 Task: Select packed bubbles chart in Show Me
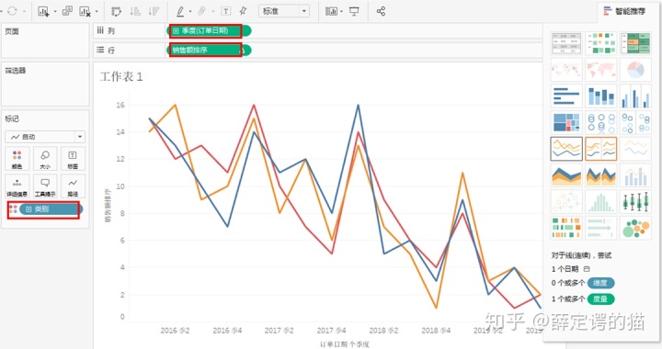pos(635,228)
